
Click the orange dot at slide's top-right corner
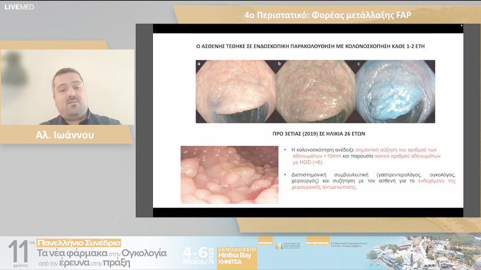click(461, 26)
